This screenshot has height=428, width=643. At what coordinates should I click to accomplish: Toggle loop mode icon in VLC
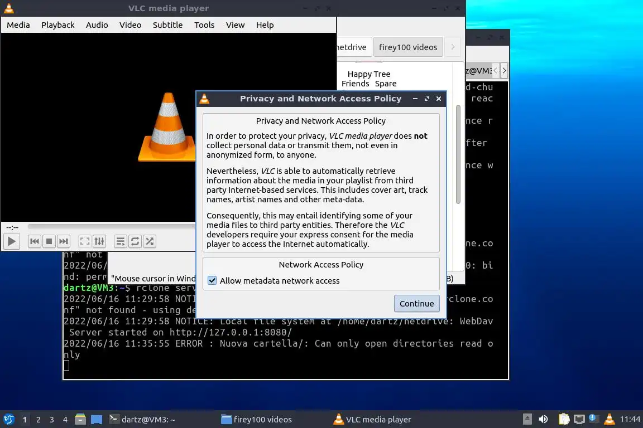(135, 241)
